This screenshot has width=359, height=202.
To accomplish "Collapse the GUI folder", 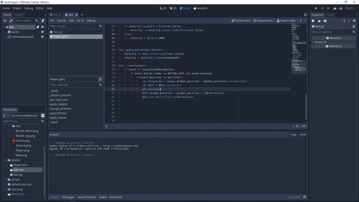I will pyautogui.click(x=11, y=126).
